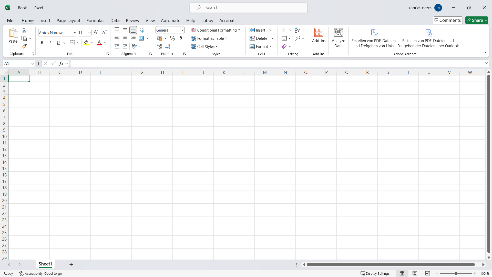Click the Cut scissors icon

[24, 30]
